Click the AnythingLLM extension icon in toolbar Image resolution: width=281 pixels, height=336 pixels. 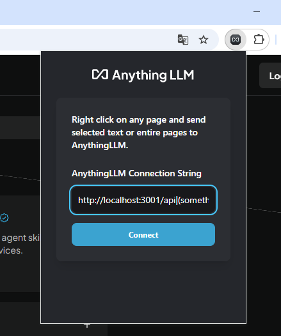click(236, 40)
